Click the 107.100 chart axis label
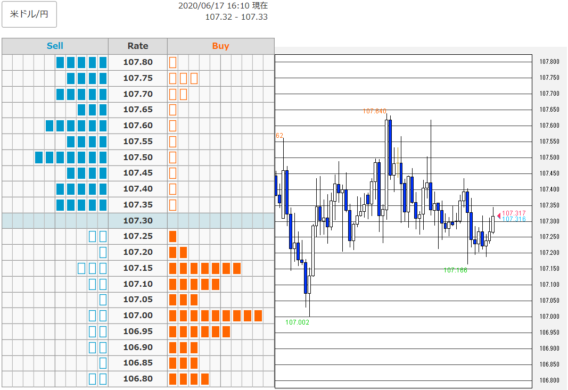The width and height of the screenshot is (568, 390). [x=549, y=285]
